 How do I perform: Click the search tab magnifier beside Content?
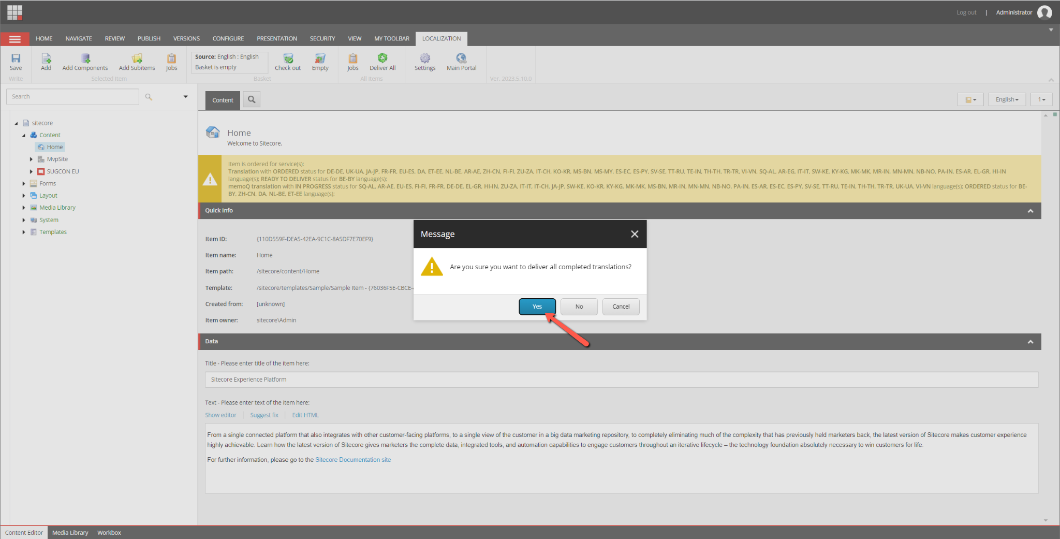[x=252, y=99]
